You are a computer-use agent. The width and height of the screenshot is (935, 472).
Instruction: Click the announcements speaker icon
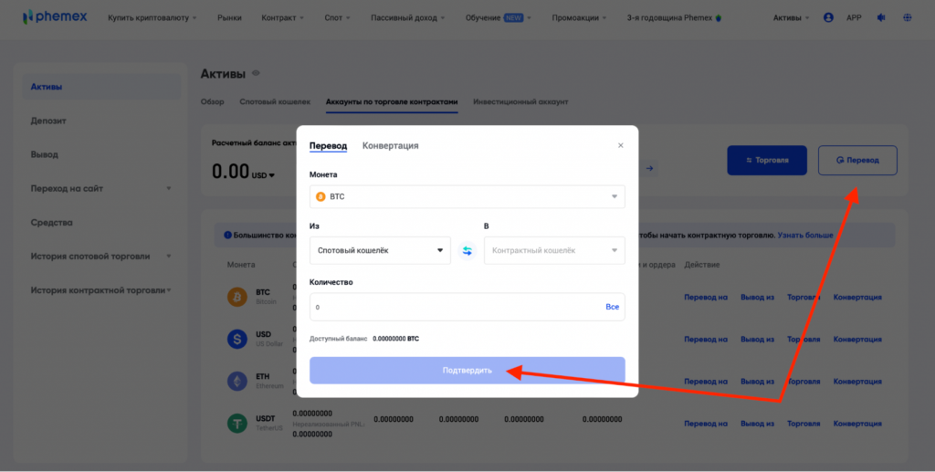[x=881, y=17]
